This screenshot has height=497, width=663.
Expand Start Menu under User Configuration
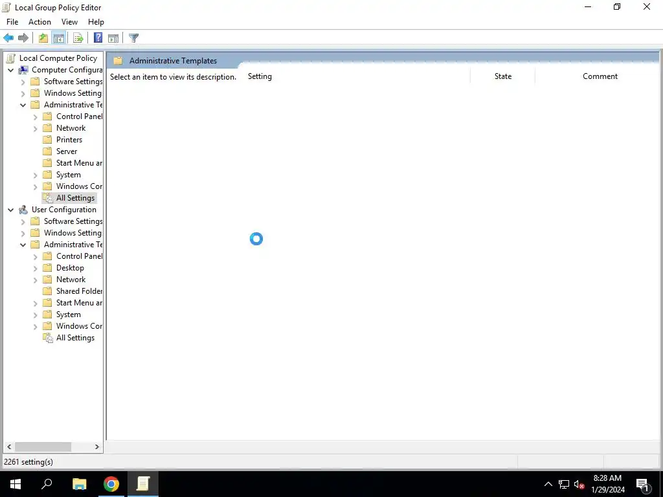point(36,303)
